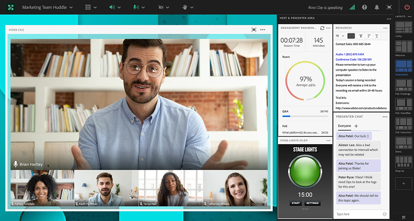Click the Audio: 1 (855) 870-5454 link
Screen dimensions: 414x221
(x=350, y=54)
